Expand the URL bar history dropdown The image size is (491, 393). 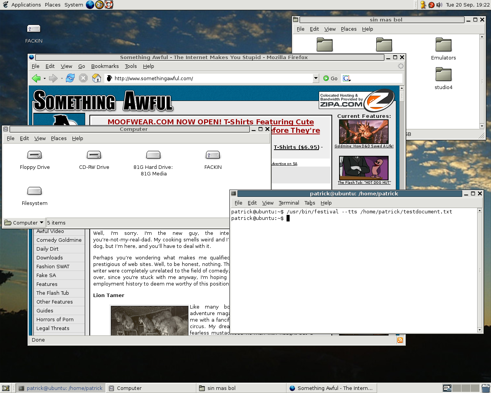pos(316,78)
